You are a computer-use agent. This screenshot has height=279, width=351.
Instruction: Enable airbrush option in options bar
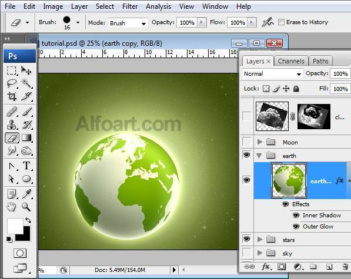268,22
